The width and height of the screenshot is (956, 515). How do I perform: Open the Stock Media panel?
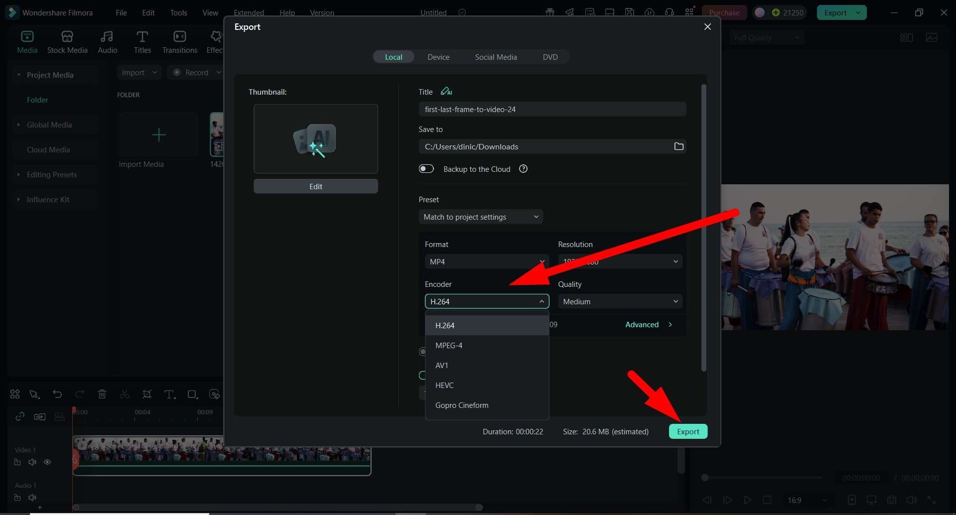pyautogui.click(x=67, y=42)
